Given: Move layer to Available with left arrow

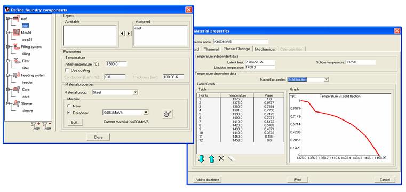Looking at the screenshot, I should (122, 34).
